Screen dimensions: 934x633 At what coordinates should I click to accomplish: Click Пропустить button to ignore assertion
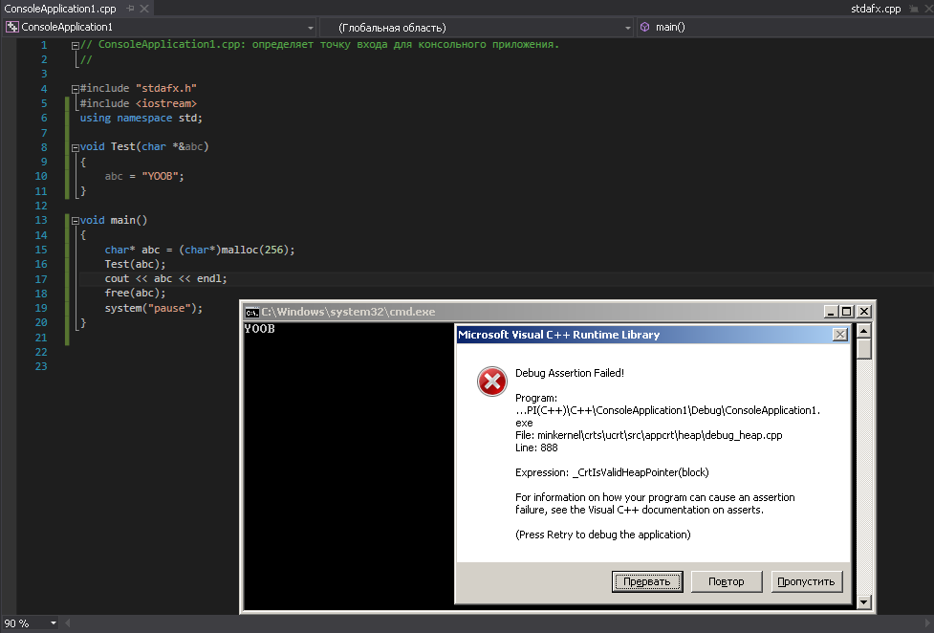click(x=806, y=581)
